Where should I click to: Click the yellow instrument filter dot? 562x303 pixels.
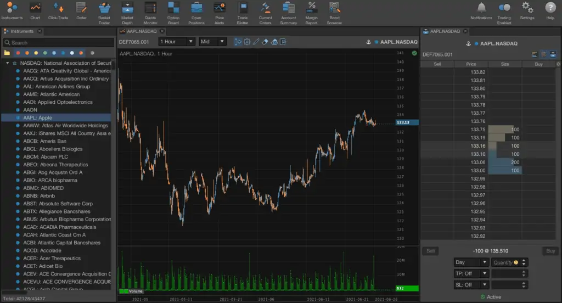point(36,53)
